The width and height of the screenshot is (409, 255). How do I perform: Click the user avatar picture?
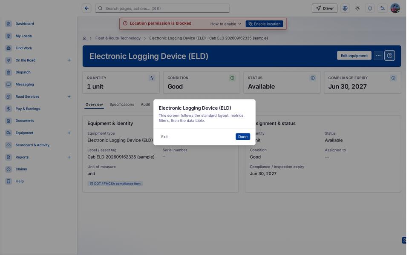(395, 8)
